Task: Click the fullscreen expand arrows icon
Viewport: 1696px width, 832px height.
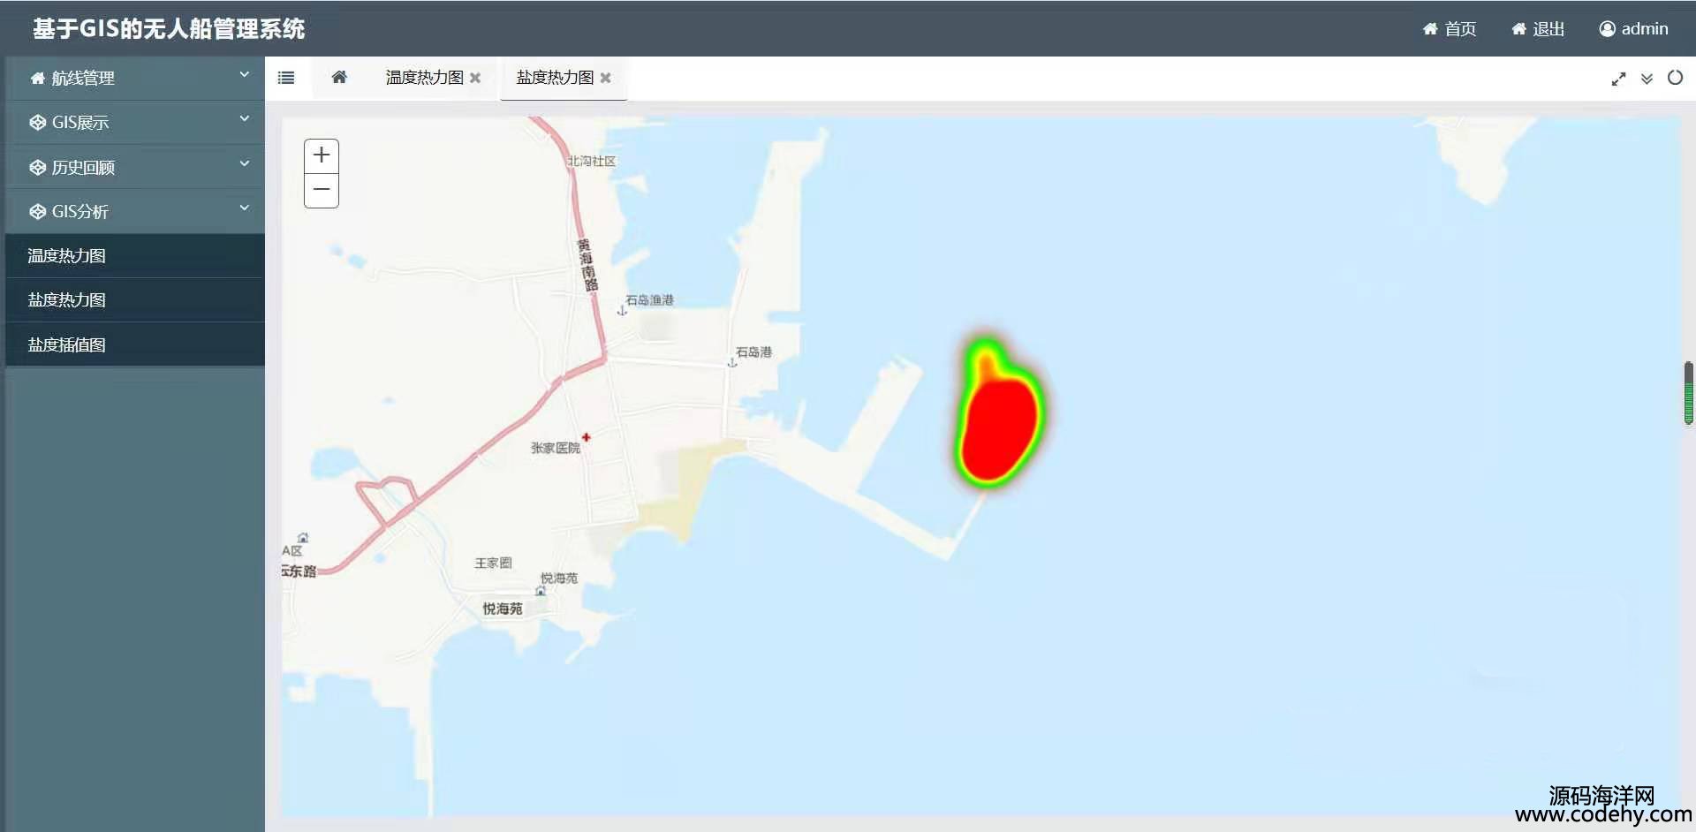Action: coord(1618,79)
